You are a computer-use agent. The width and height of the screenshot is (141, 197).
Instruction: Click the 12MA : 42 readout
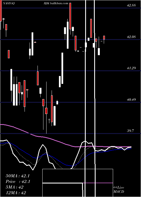[16, 192]
